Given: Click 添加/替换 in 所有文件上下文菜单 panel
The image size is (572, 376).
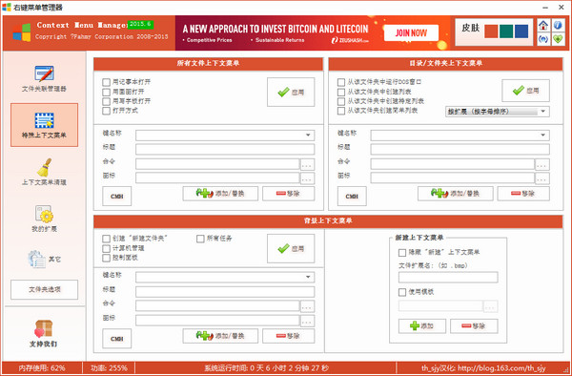Looking at the screenshot, I should (220, 194).
